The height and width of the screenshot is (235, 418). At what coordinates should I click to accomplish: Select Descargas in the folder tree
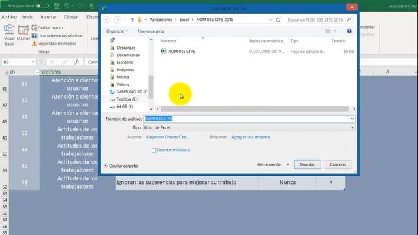click(x=126, y=48)
